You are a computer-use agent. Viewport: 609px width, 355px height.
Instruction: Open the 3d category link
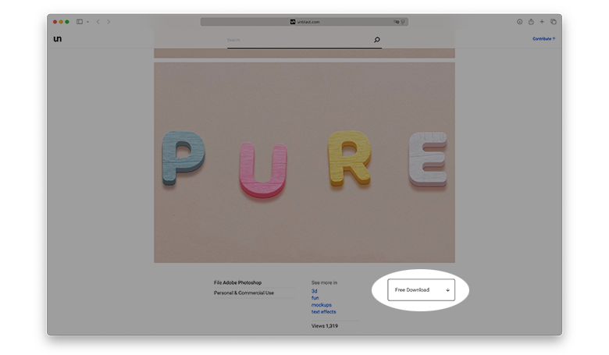tap(314, 291)
